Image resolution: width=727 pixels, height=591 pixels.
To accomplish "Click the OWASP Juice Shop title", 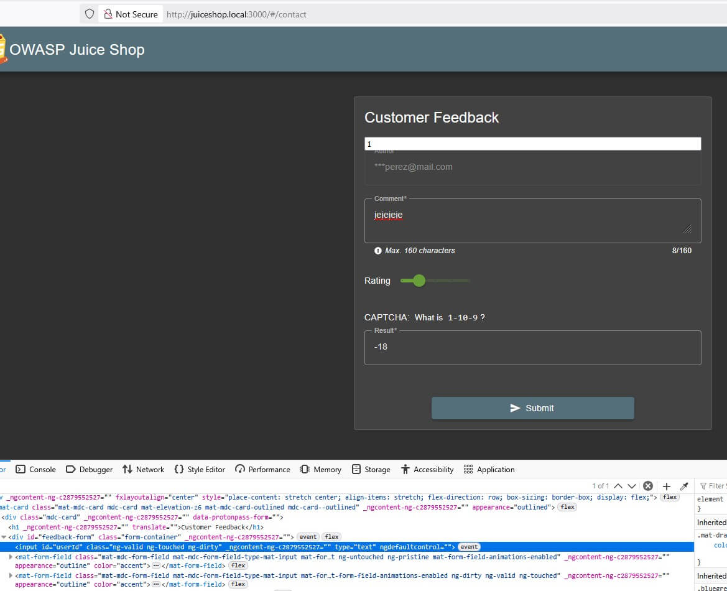I will point(77,50).
